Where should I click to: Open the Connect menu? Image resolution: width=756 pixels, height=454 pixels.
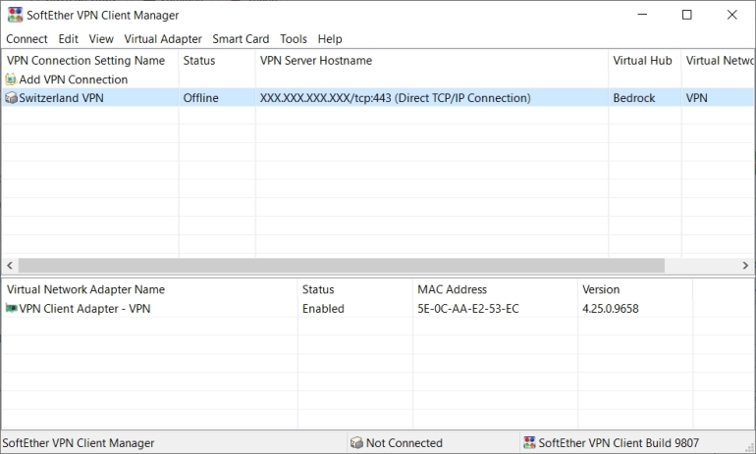coord(27,39)
